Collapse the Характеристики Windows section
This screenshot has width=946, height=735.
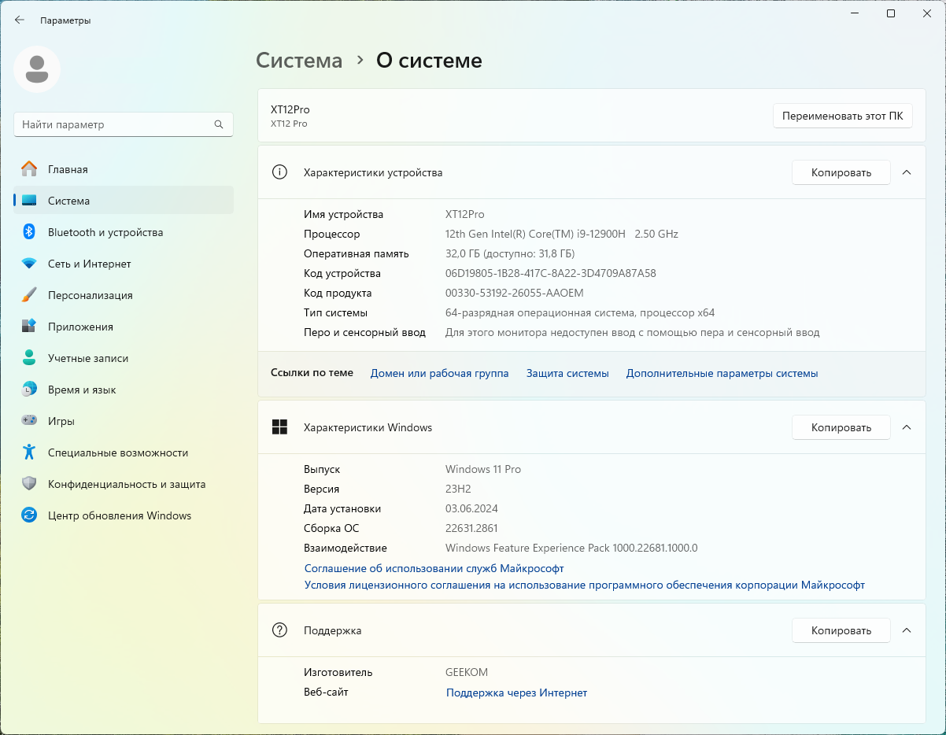907,427
